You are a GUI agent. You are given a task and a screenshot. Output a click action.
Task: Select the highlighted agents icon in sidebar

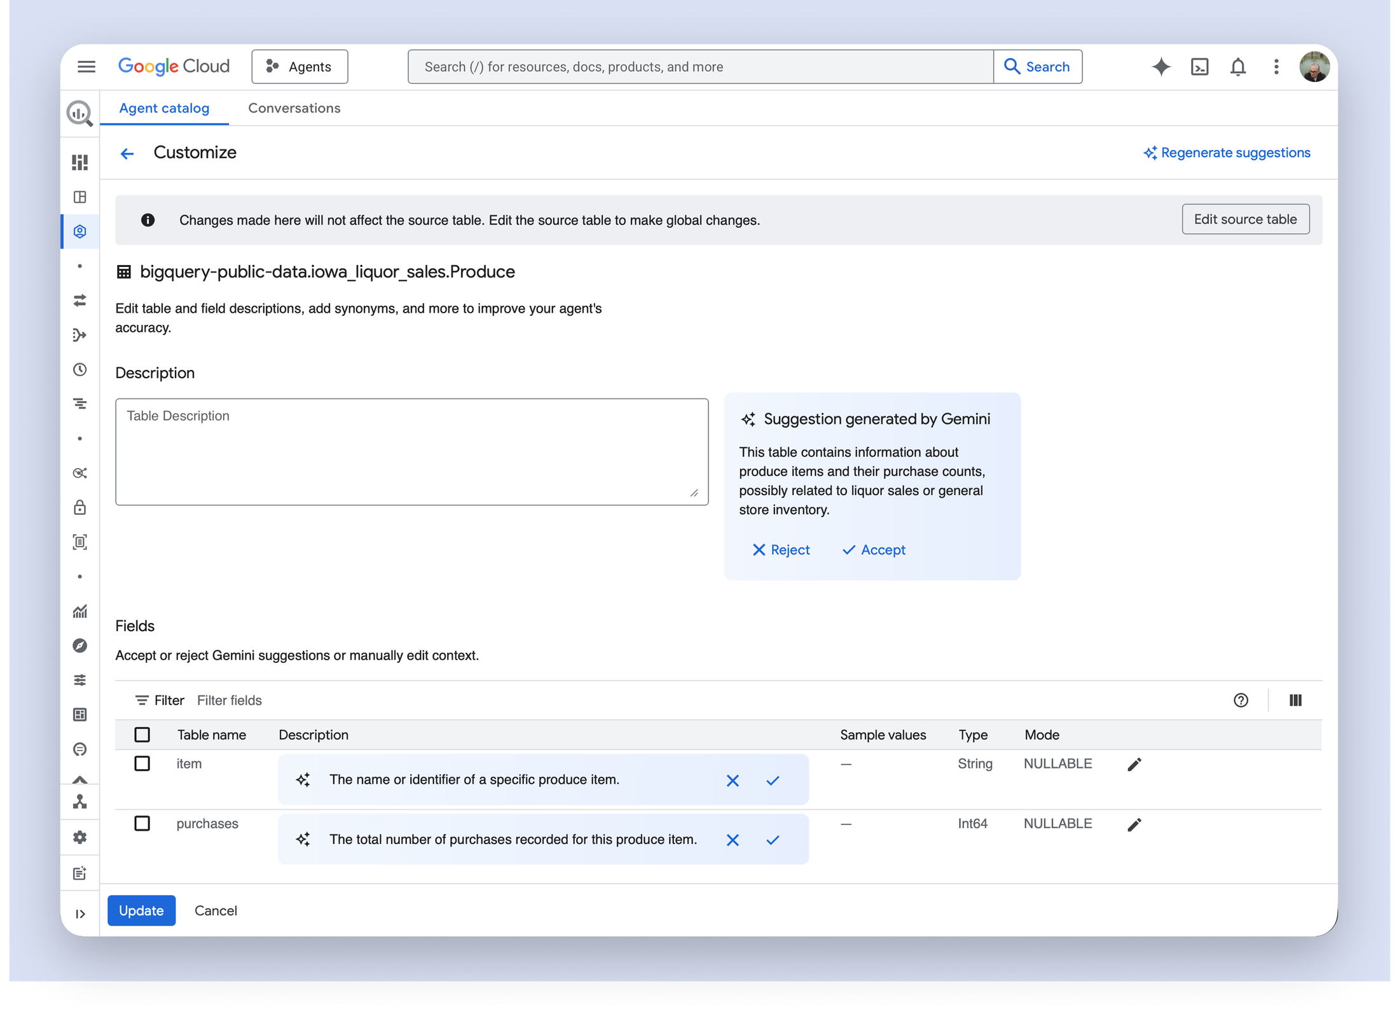click(x=79, y=231)
